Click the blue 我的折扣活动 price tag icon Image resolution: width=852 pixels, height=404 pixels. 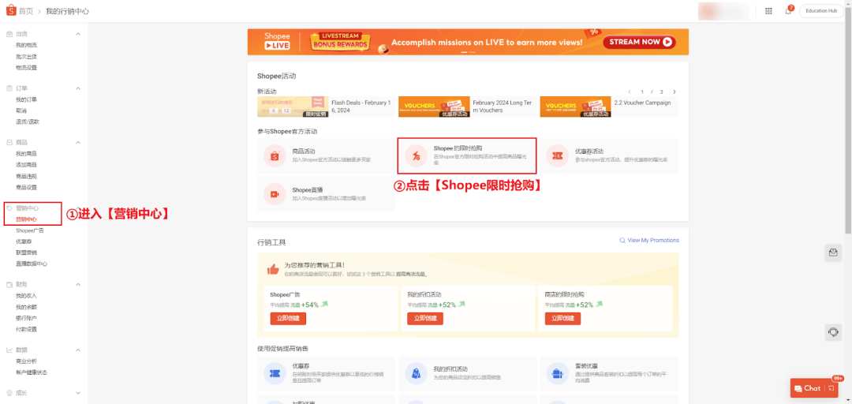tap(416, 373)
